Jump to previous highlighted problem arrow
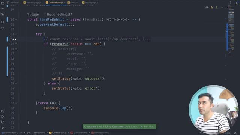 [x=222, y=7]
